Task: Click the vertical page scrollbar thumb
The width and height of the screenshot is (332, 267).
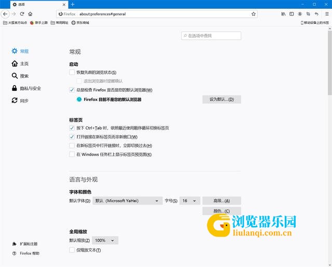Action: [x=330, y=63]
